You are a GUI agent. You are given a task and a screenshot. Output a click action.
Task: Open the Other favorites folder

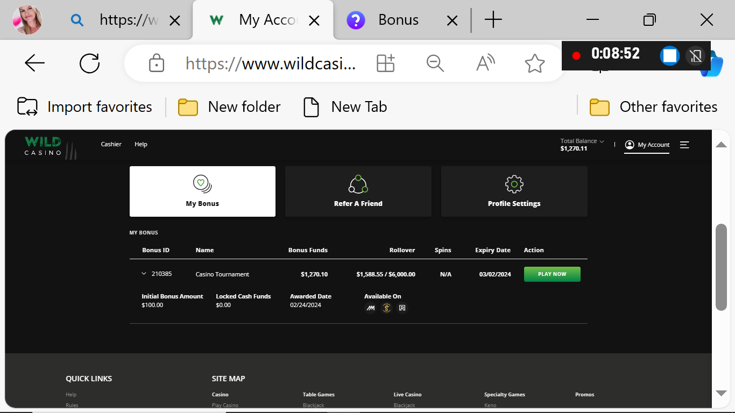(x=653, y=107)
